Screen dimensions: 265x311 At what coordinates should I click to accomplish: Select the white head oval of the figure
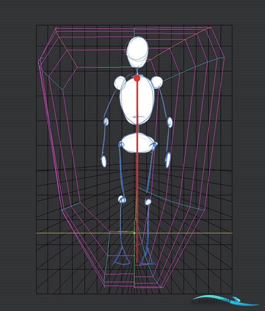pyautogui.click(x=137, y=51)
